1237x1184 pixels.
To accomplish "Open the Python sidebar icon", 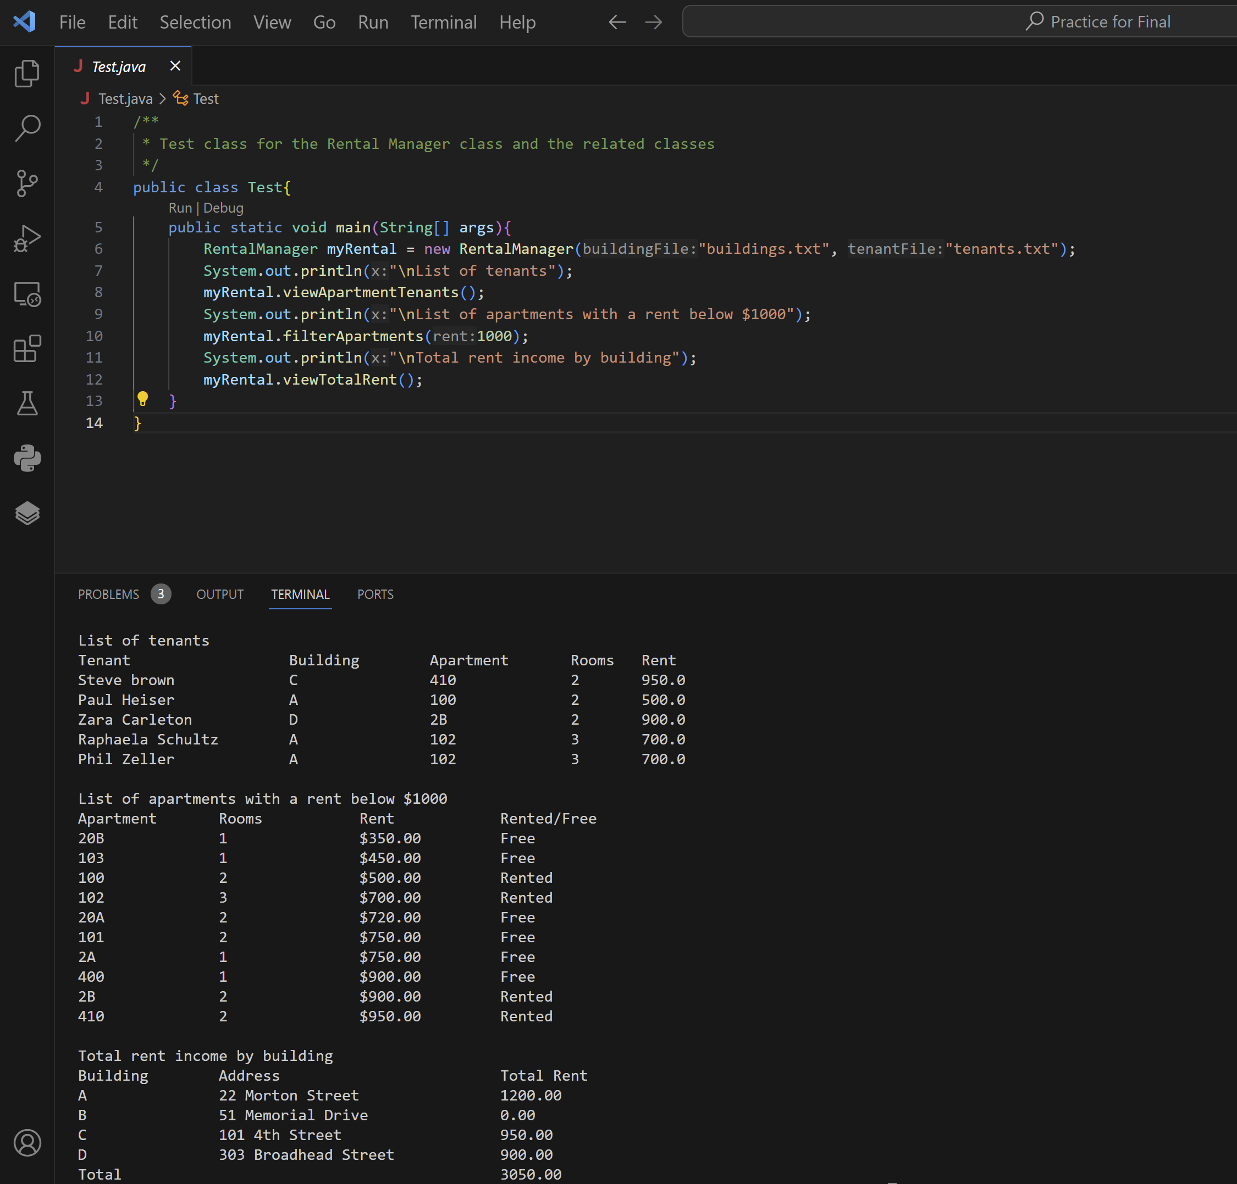I will click(x=27, y=459).
